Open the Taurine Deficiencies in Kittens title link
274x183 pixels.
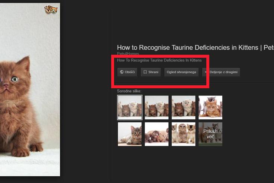(x=195, y=47)
